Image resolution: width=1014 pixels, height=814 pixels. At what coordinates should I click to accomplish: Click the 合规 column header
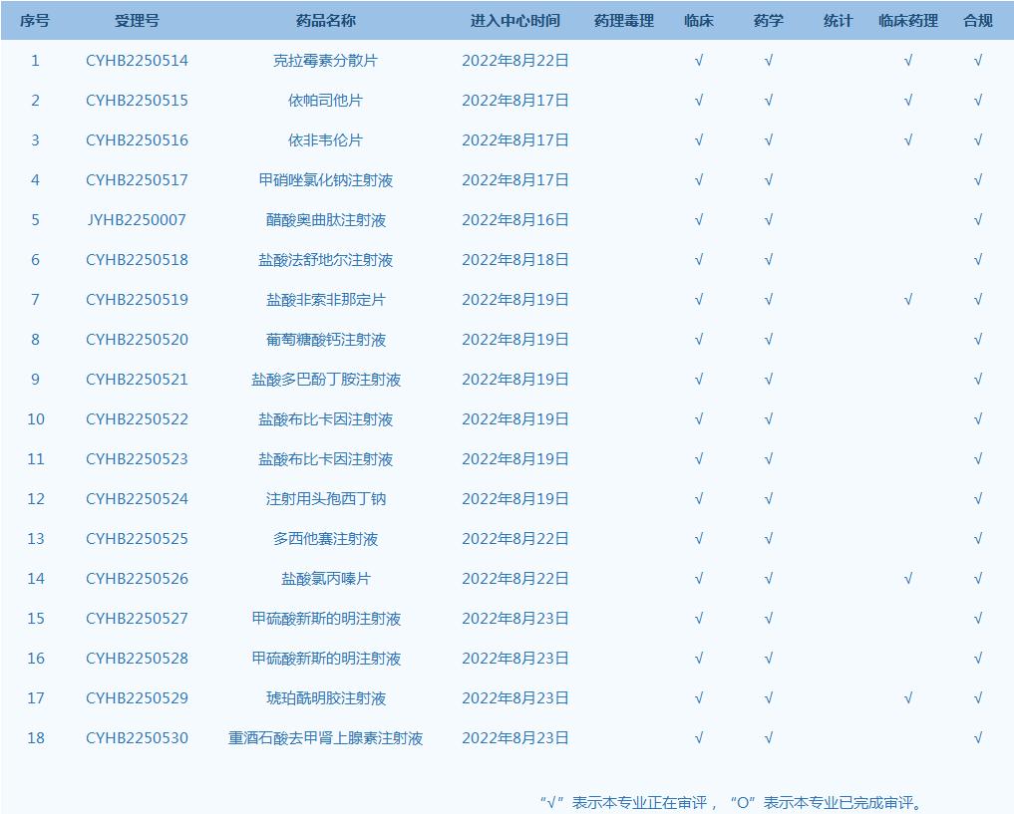[x=978, y=21]
